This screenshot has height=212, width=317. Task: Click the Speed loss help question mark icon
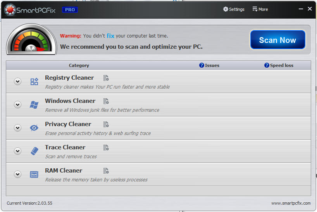pos(267,65)
